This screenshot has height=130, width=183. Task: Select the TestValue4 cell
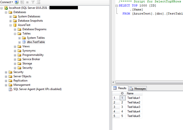[134, 111]
